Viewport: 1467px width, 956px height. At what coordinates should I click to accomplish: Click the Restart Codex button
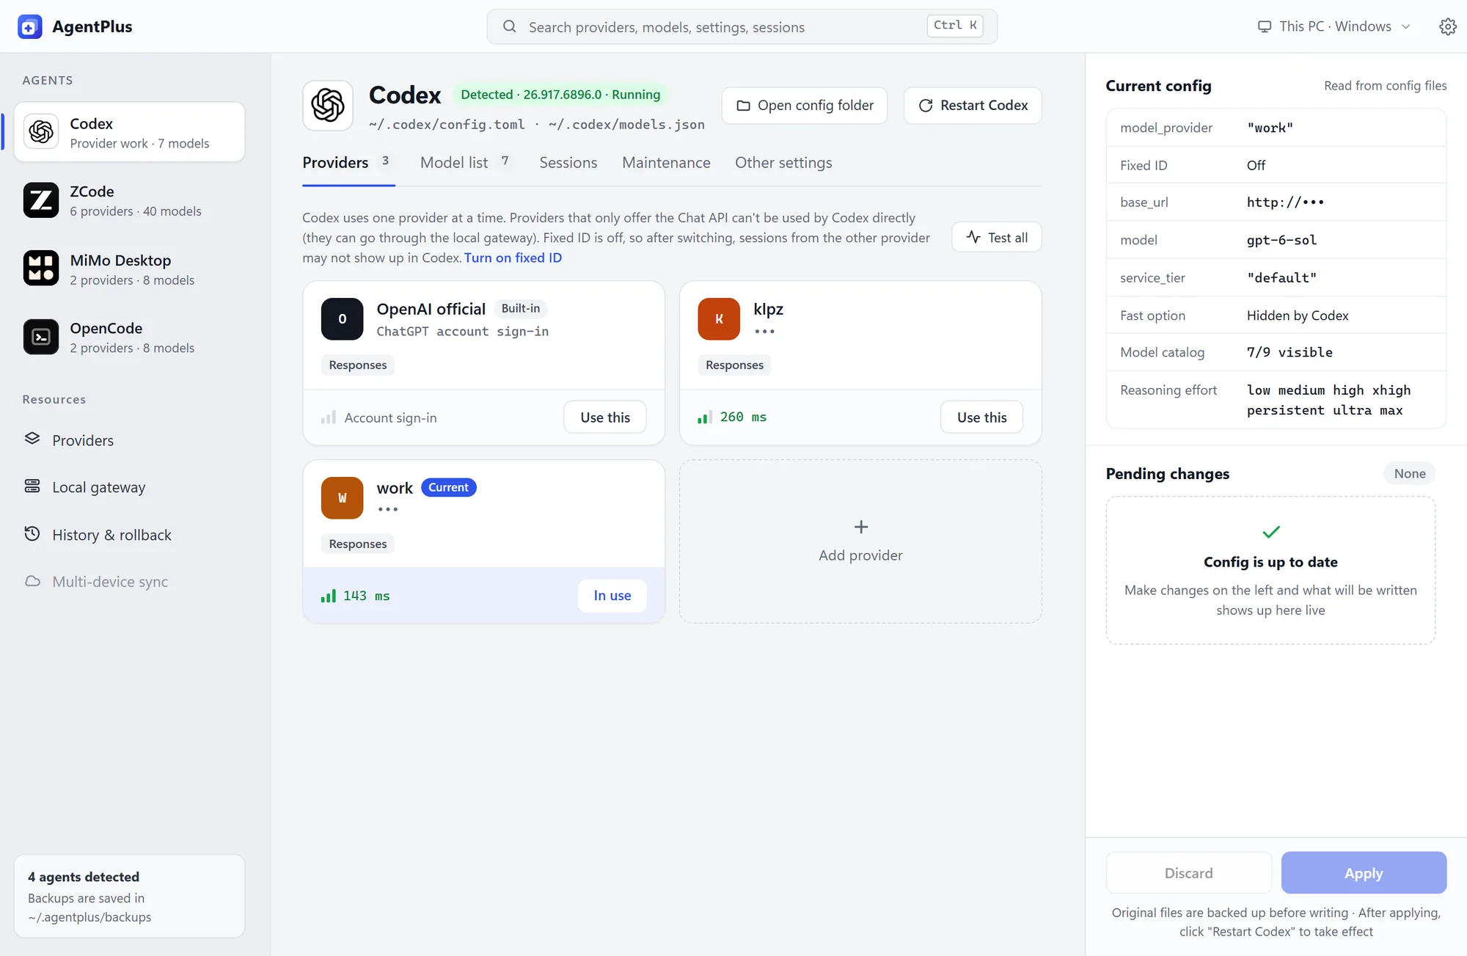(x=973, y=106)
